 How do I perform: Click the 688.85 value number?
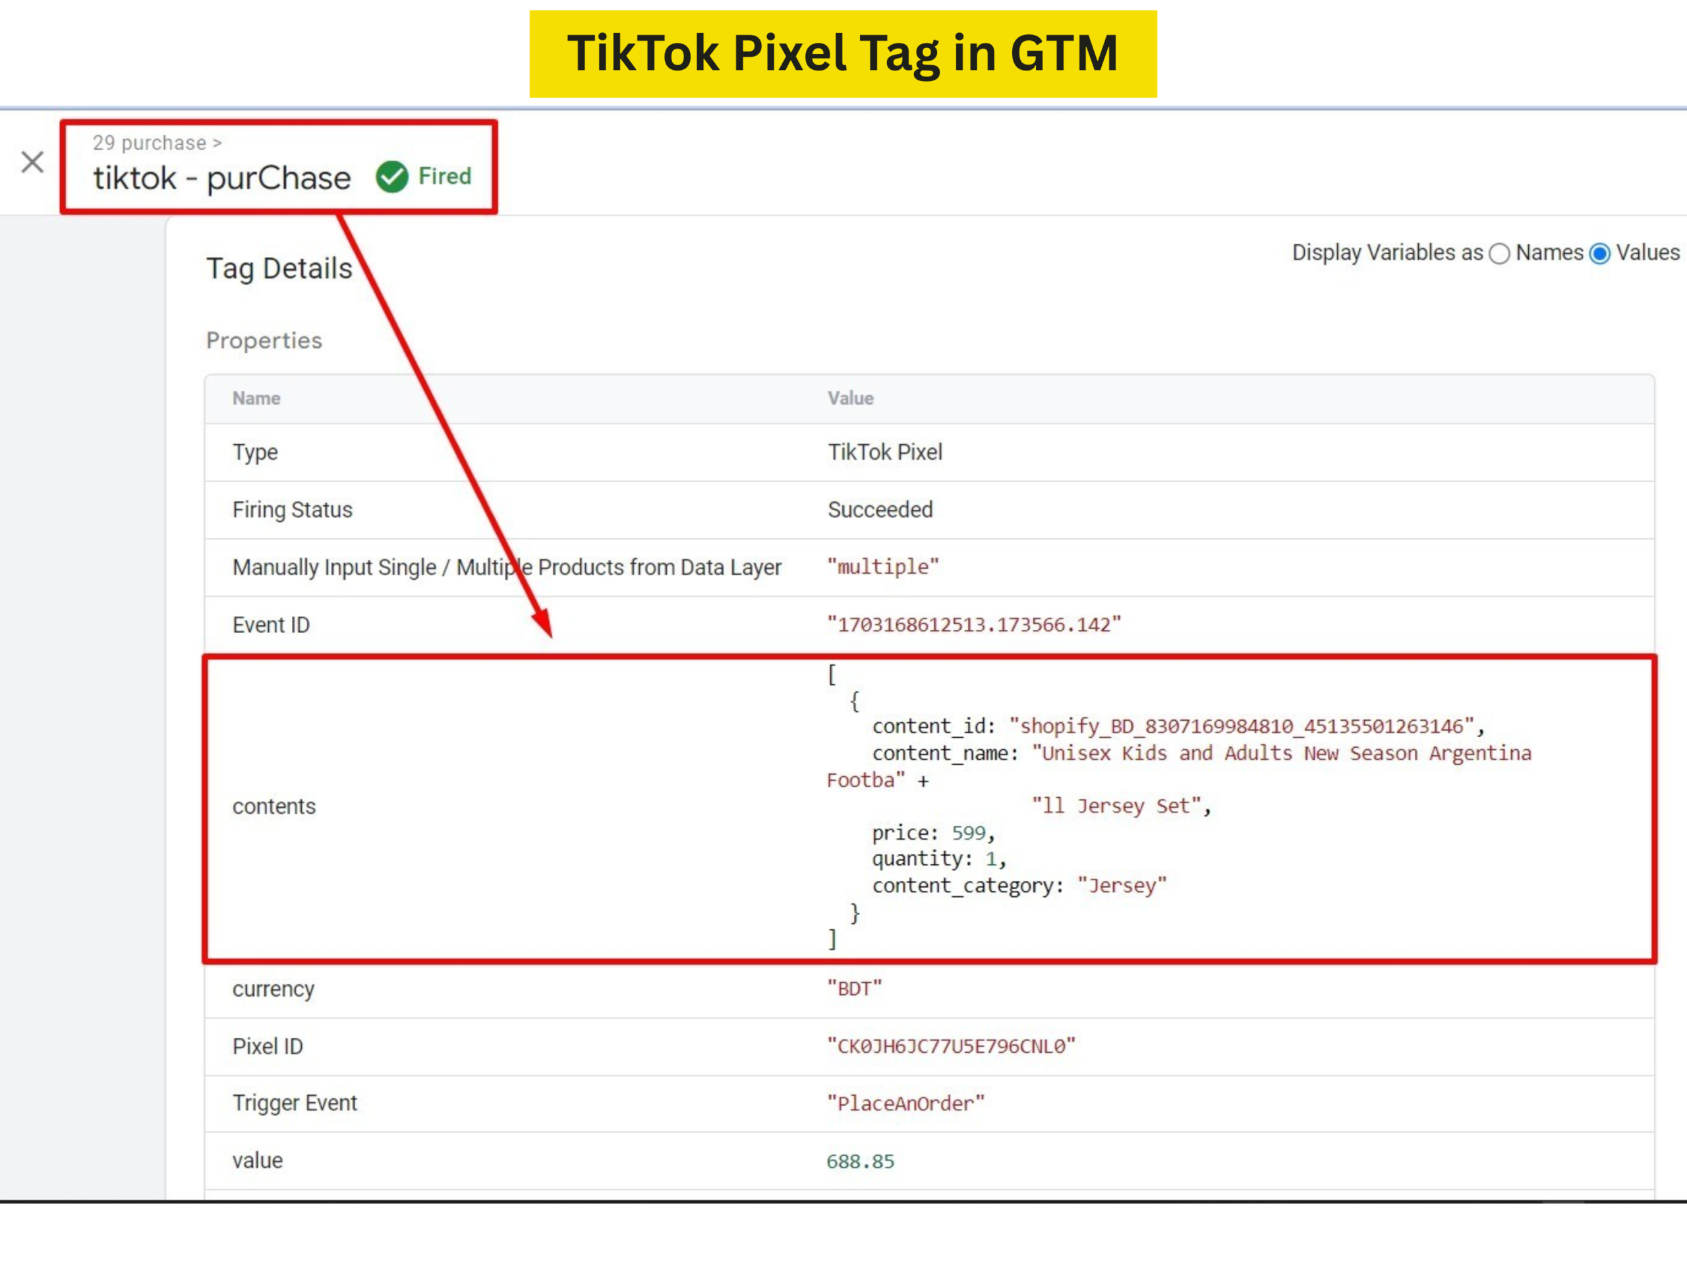[x=860, y=1160]
